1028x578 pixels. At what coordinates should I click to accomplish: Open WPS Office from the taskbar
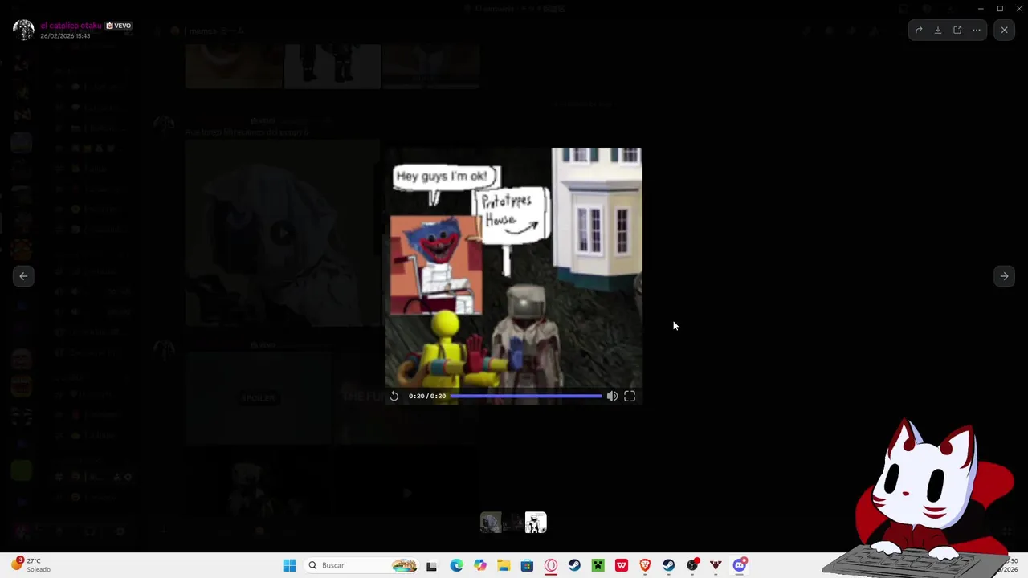point(622,565)
